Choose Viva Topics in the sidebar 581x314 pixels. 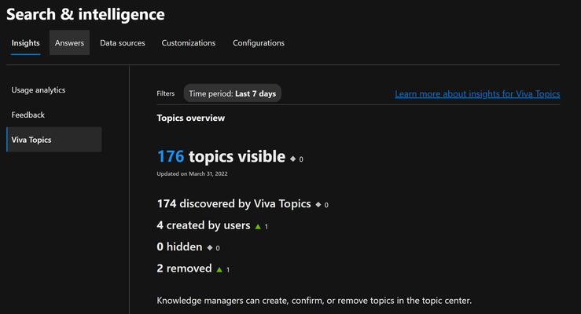pyautogui.click(x=54, y=140)
